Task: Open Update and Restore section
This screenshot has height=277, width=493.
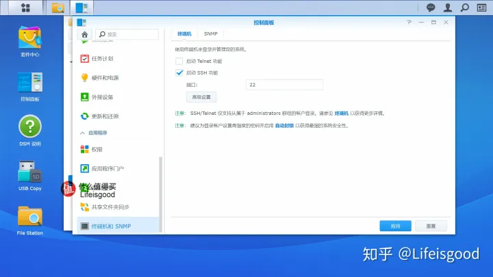Action: [118, 116]
